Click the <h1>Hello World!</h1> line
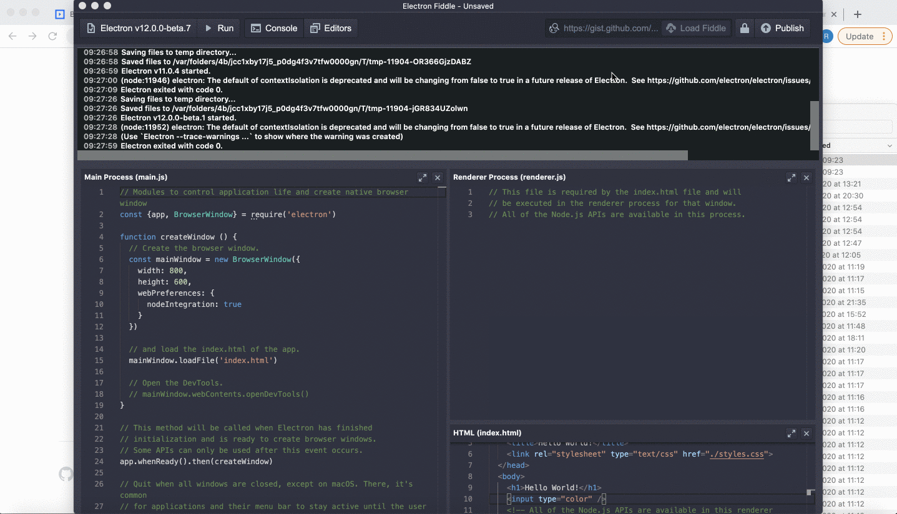Image resolution: width=897 pixels, height=514 pixels. [x=554, y=488]
